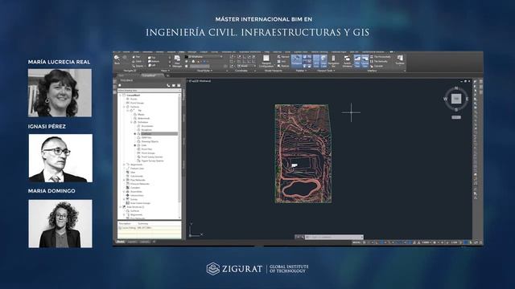Click Tile Vertically in Interface panel
This screenshot has height=289, width=515.
tap(379, 61)
